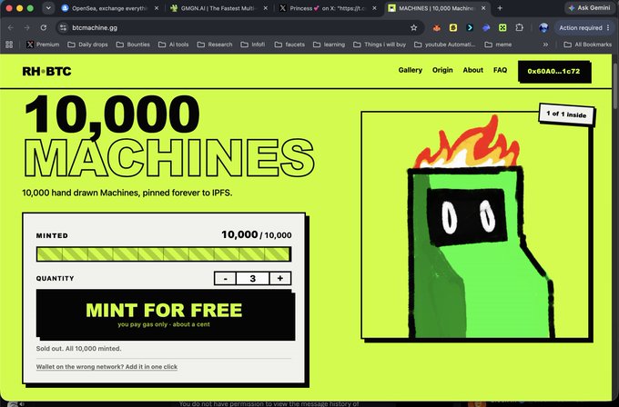Select the MACHINES 10,000 Machines tab
619x407 pixels.
click(437, 8)
